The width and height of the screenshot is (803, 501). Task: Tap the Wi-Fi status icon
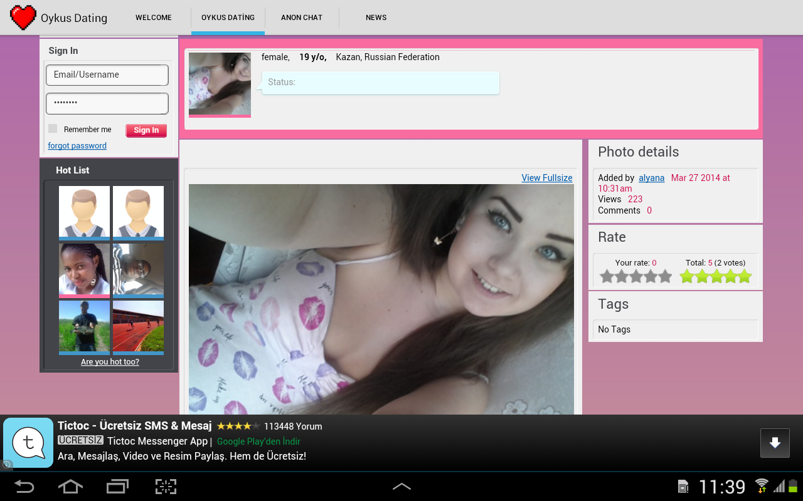pos(762,485)
